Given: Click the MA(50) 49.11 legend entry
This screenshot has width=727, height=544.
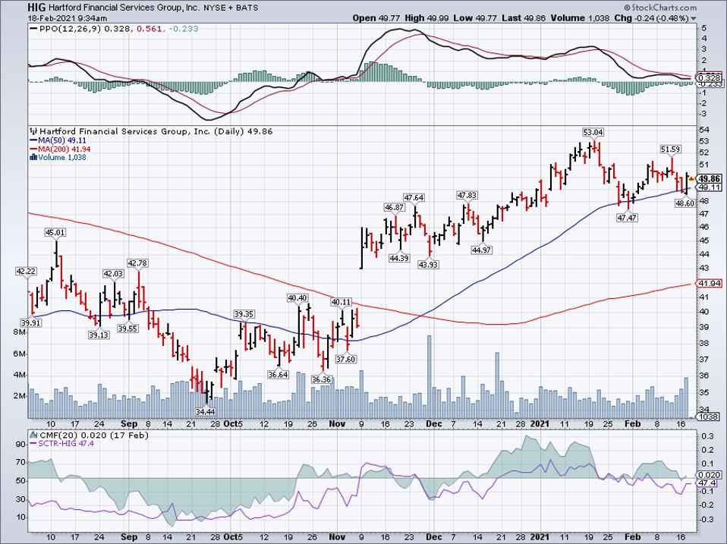Looking at the screenshot, I should [58, 140].
